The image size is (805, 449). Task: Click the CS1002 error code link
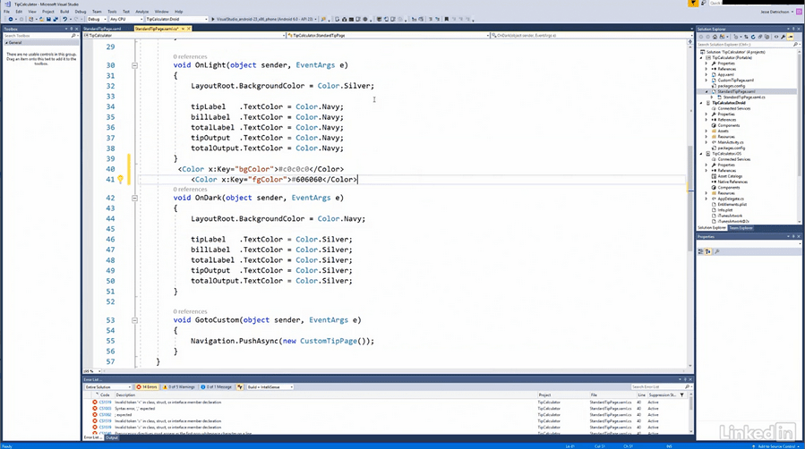point(106,415)
